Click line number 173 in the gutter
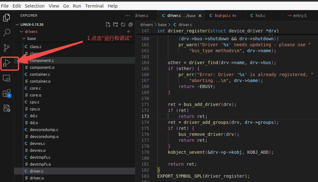Screen dimensions: 318x182 145,116
